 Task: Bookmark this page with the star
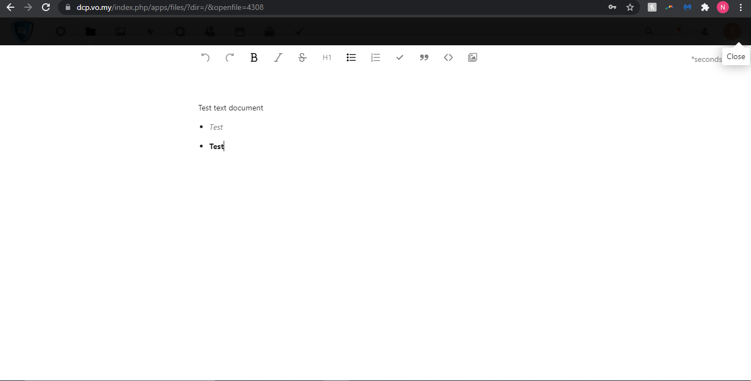click(630, 7)
